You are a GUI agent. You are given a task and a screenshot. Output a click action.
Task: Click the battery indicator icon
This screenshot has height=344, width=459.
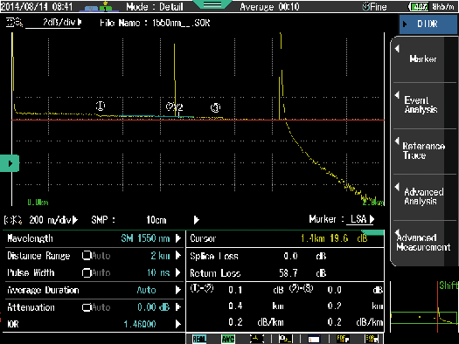click(419, 7)
